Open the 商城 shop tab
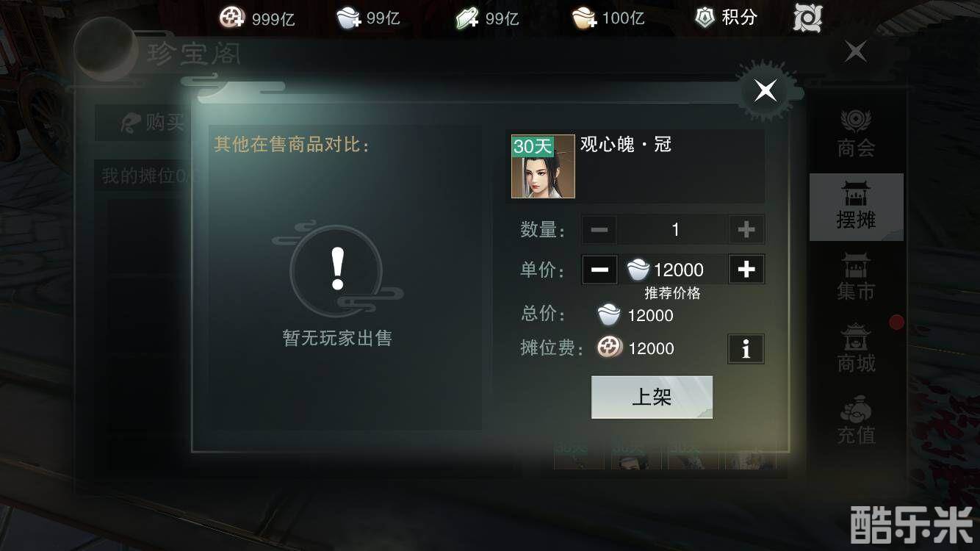980x551 pixels. [x=856, y=350]
